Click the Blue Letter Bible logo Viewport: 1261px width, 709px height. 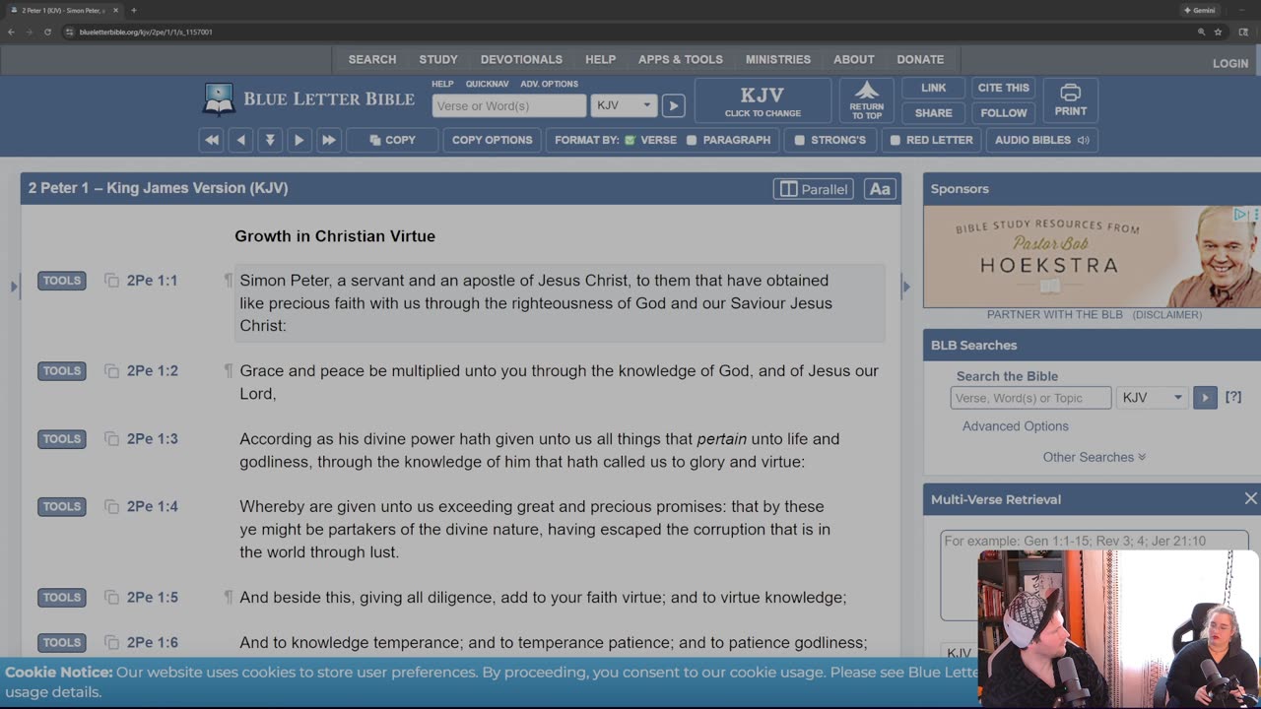309,99
